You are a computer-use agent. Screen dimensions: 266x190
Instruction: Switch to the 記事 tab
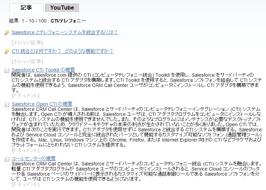coord(26,8)
